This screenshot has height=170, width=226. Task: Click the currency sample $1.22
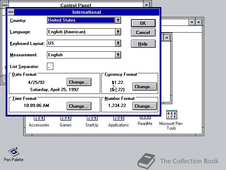coord(117,83)
